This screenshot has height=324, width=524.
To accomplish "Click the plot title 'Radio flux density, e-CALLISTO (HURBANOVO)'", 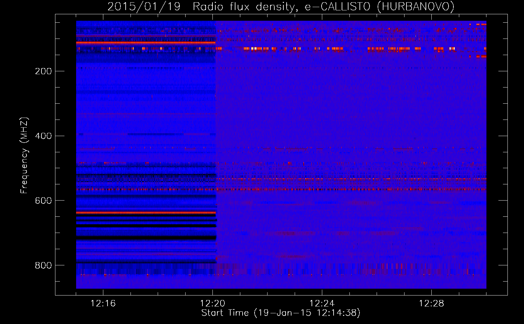I will 324,7.
